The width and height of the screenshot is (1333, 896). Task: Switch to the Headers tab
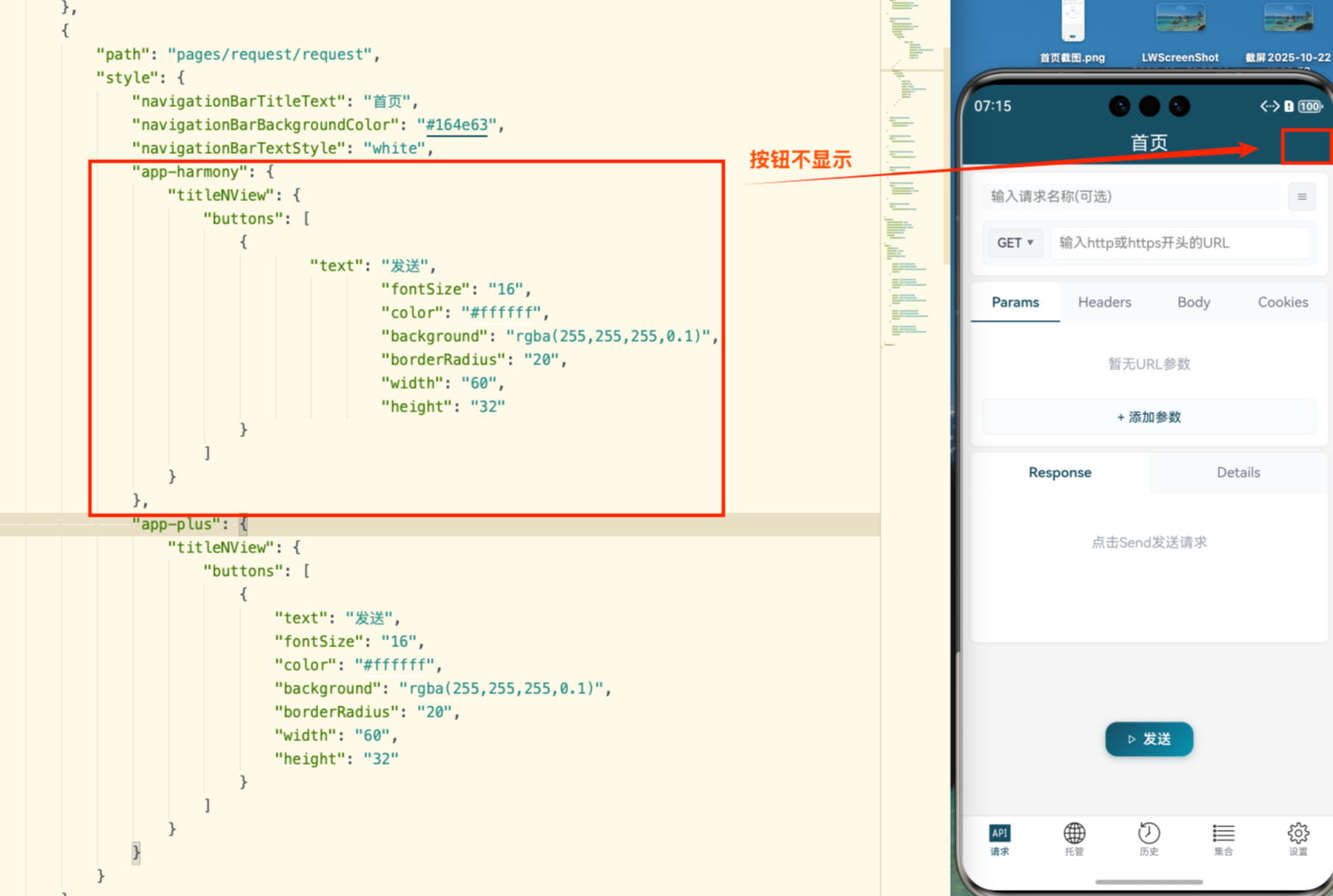1104,303
